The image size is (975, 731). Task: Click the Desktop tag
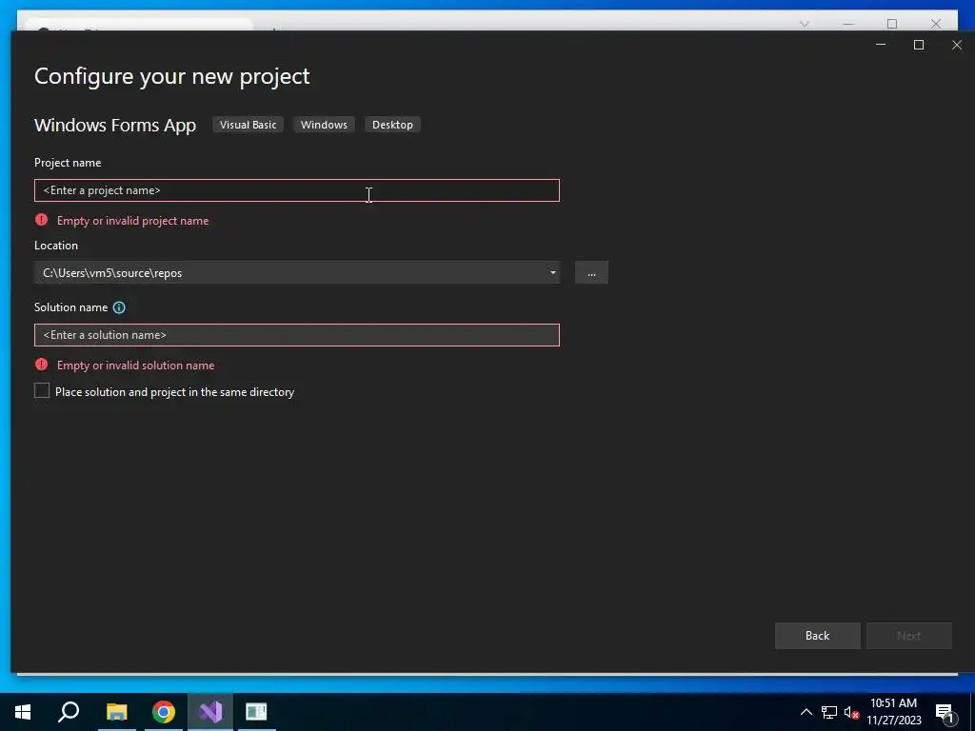click(x=392, y=125)
